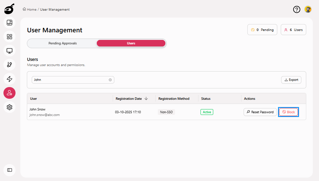Open the settings gear sidebar icon

[9, 107]
